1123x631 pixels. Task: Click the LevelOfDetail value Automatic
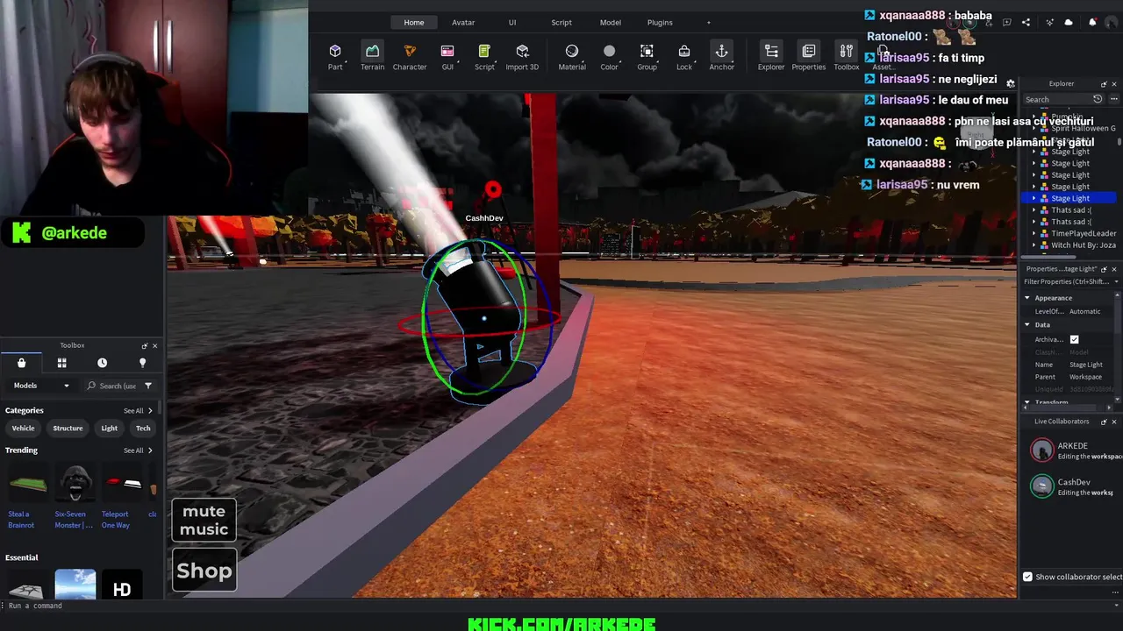pyautogui.click(x=1084, y=311)
